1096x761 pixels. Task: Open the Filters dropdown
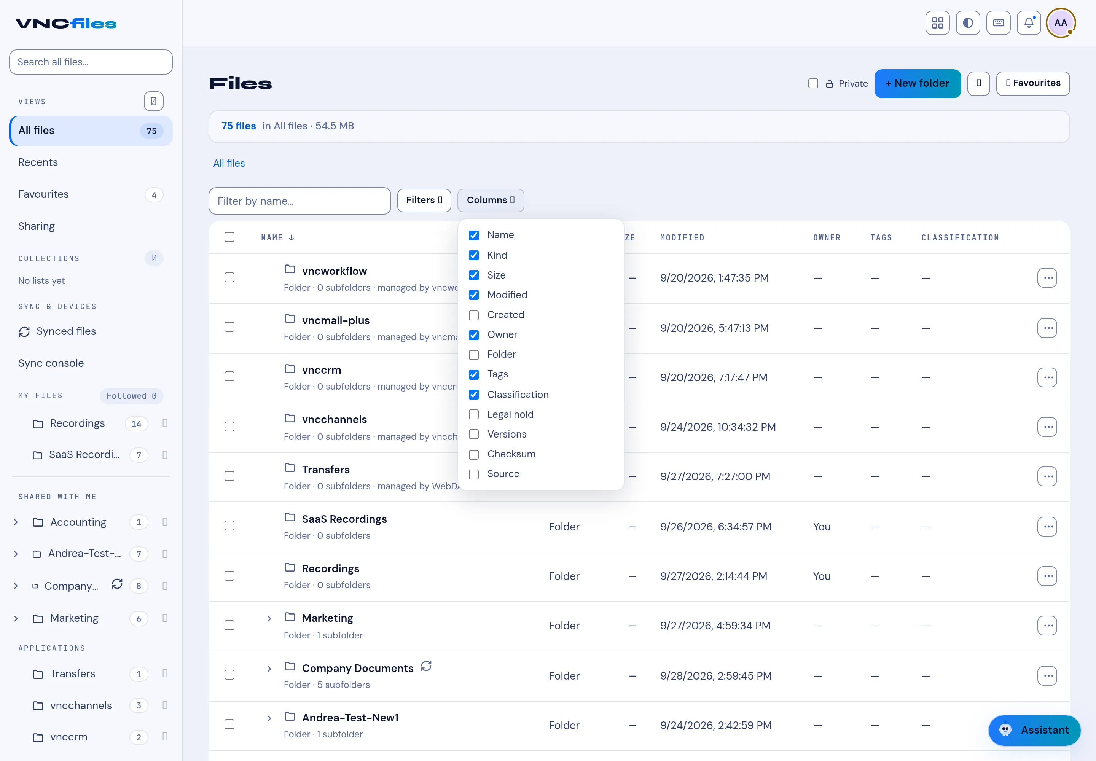424,200
